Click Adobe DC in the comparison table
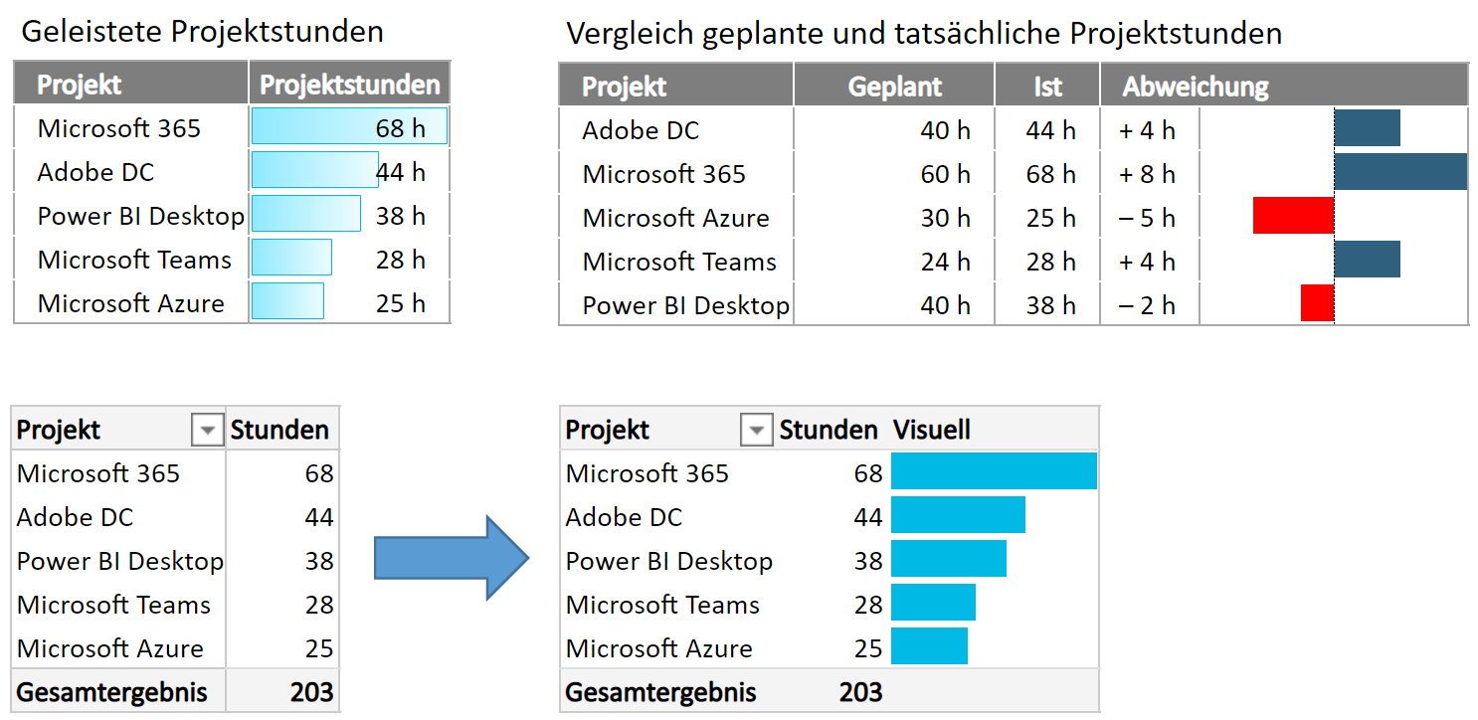 coord(641,130)
